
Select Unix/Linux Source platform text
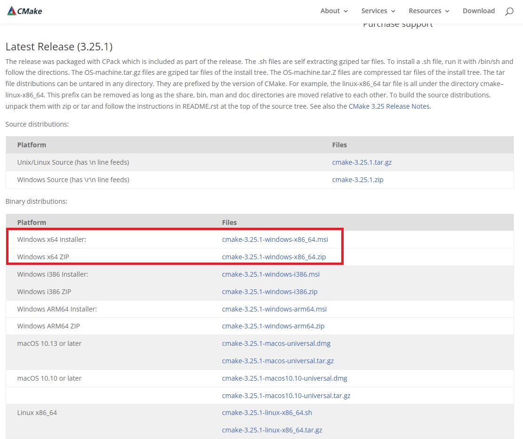pyautogui.click(x=73, y=162)
